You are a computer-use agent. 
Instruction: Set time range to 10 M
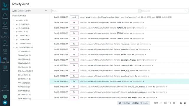156,103
